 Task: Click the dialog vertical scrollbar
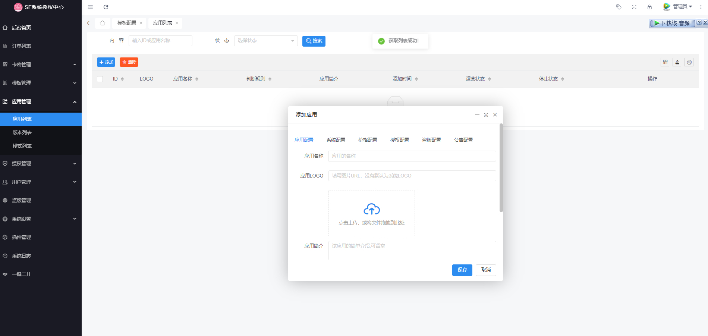(x=501, y=168)
